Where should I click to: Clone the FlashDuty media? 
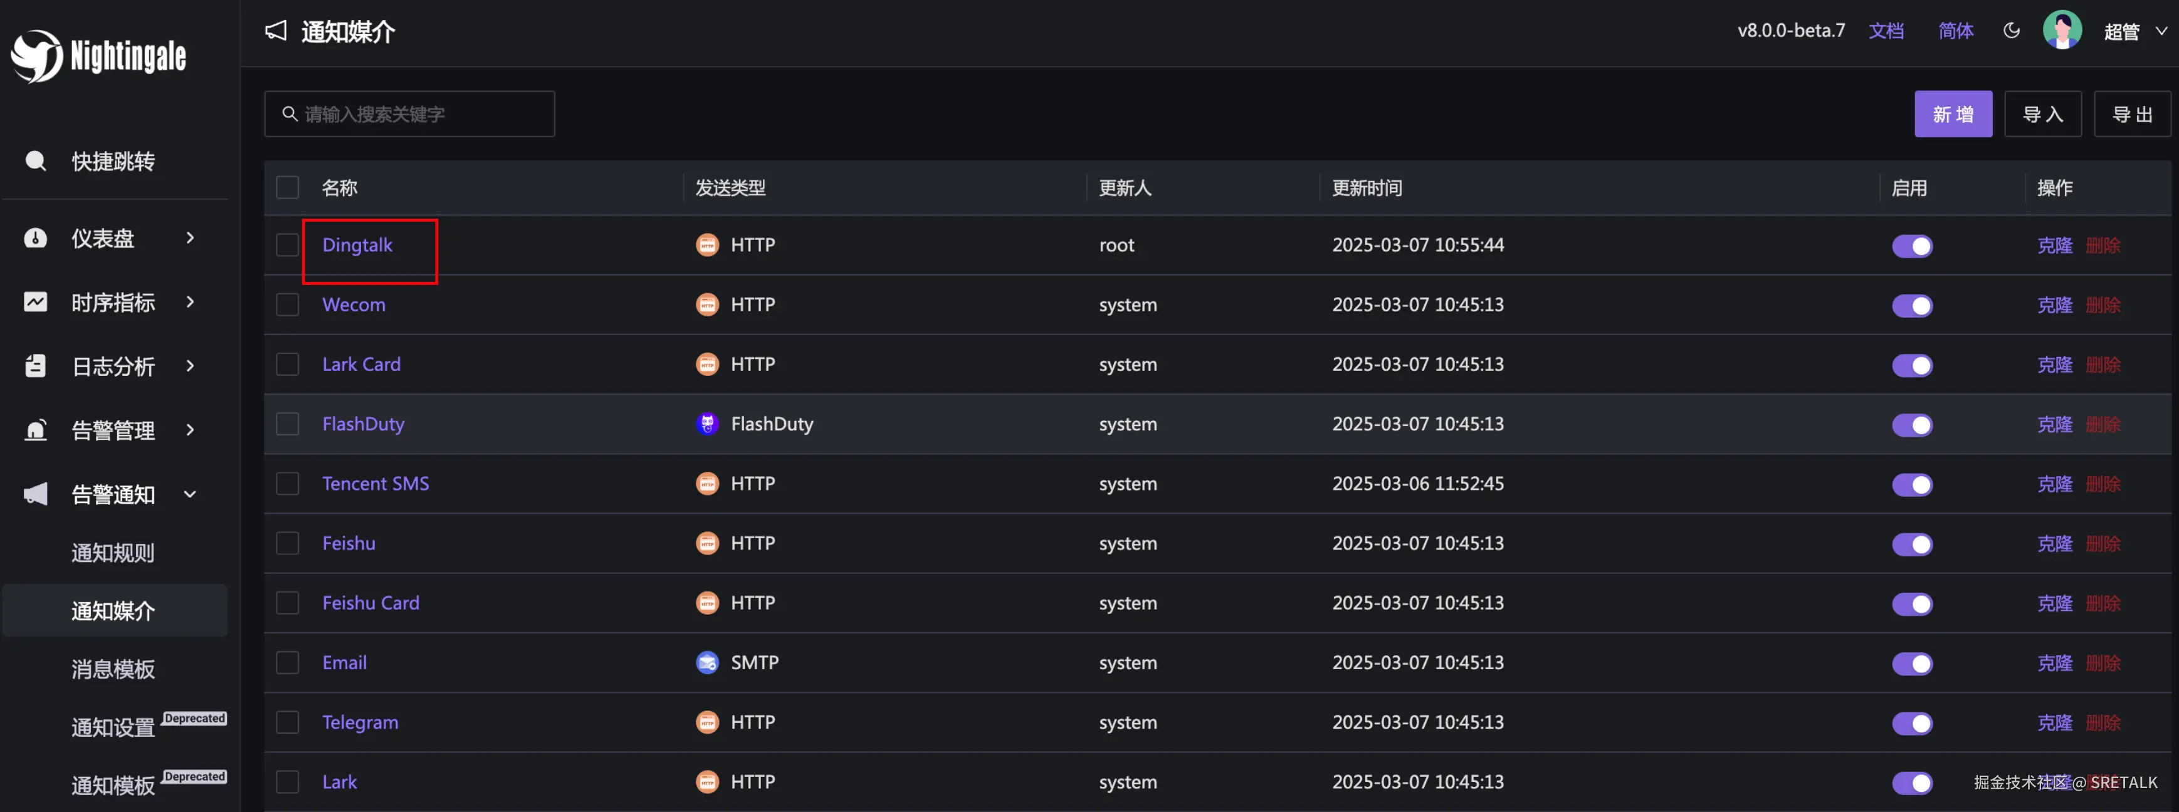(x=2055, y=424)
